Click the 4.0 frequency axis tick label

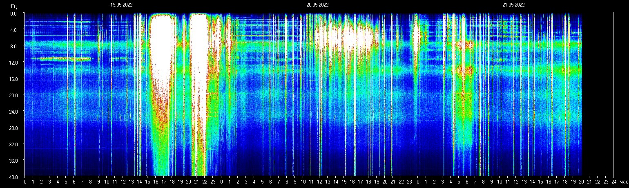pyautogui.click(x=13, y=30)
